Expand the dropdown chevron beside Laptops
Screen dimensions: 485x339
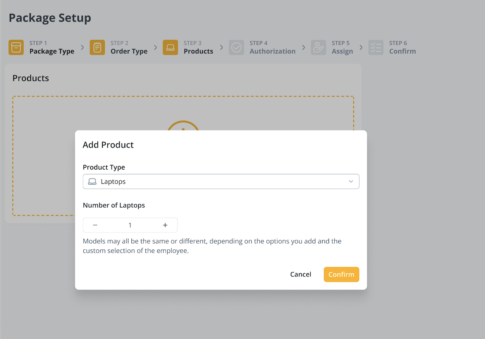351,182
